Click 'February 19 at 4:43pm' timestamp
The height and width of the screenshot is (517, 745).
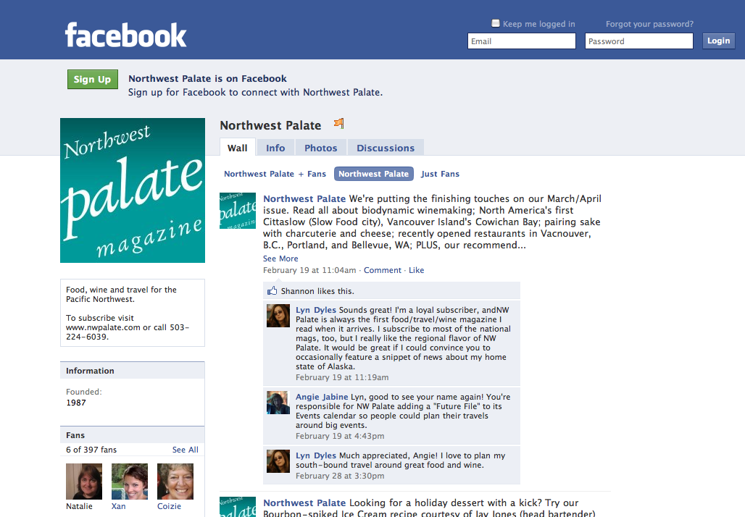pos(340,436)
